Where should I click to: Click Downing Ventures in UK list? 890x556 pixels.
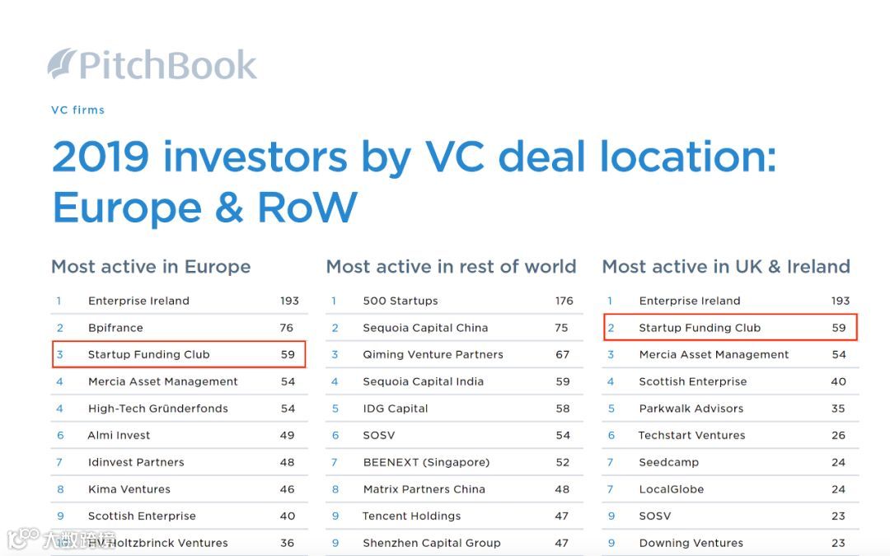point(691,543)
